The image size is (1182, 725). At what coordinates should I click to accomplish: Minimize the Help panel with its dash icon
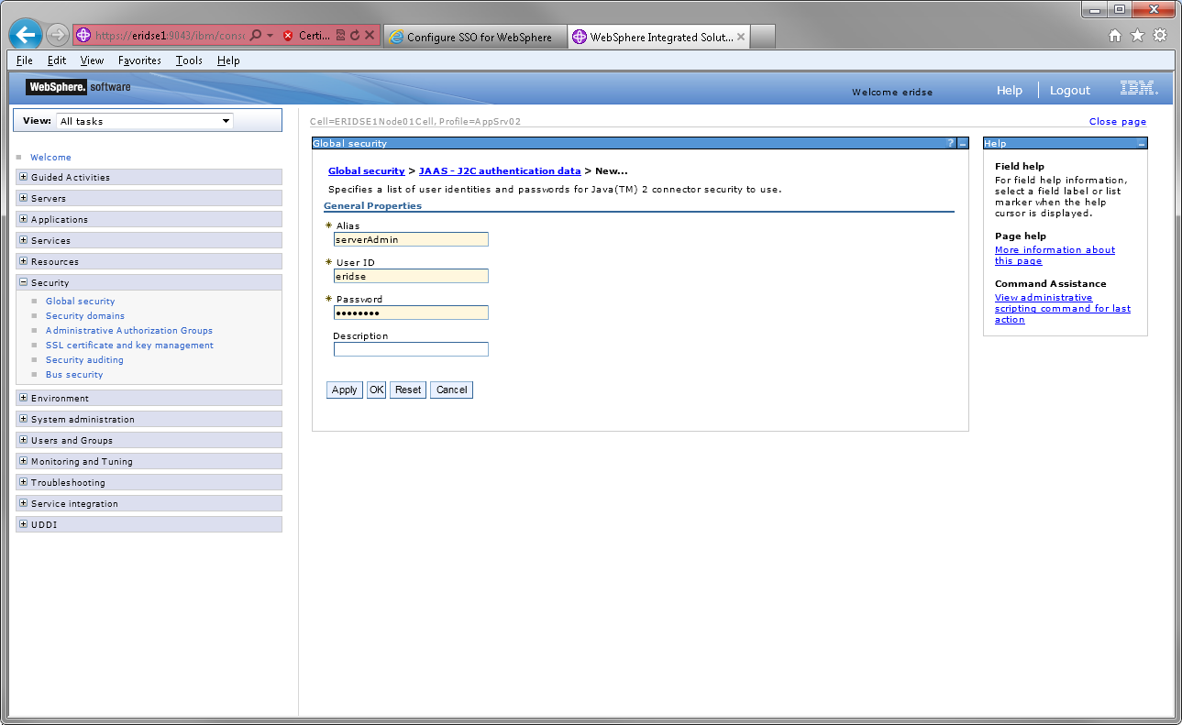(1141, 144)
